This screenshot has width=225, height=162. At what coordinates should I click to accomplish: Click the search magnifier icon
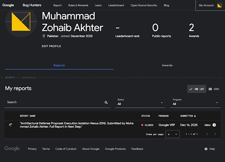[106, 102]
